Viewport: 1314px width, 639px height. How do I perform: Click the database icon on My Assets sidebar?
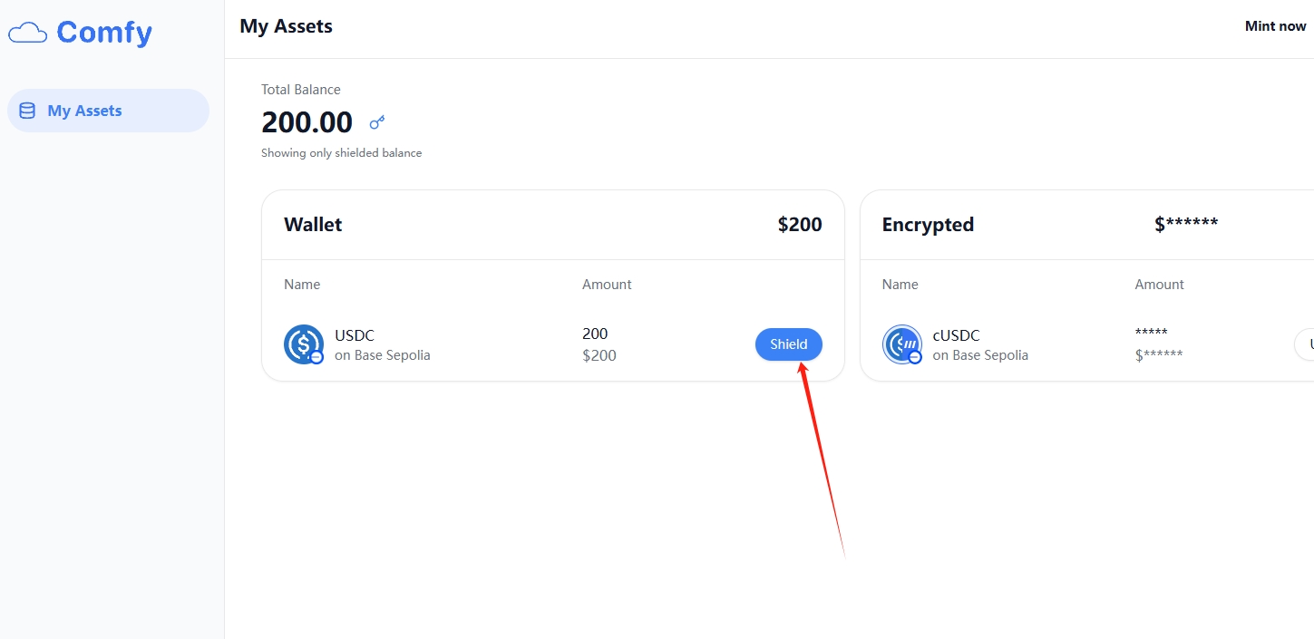26,110
